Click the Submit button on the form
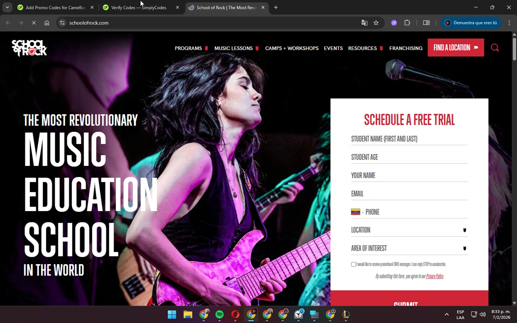Screen dimensions: 517x323 pos(409,298)
